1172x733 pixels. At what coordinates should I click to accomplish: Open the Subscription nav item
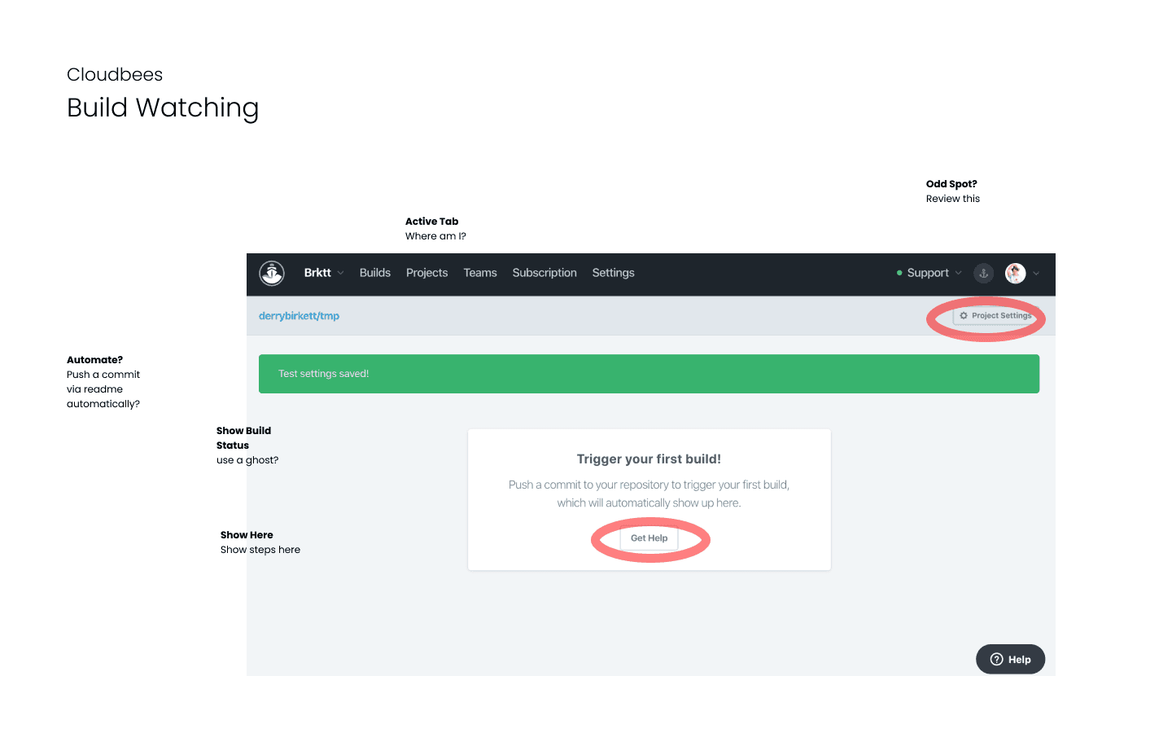coord(544,273)
